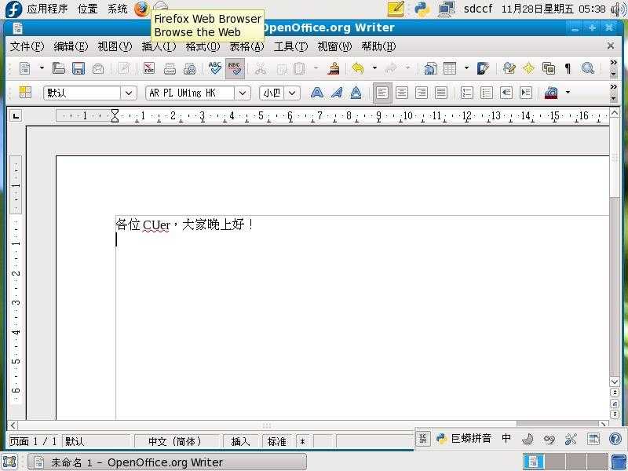This screenshot has width=628, height=471.
Task: Open the 应用程序 panel menu
Action: [x=47, y=9]
